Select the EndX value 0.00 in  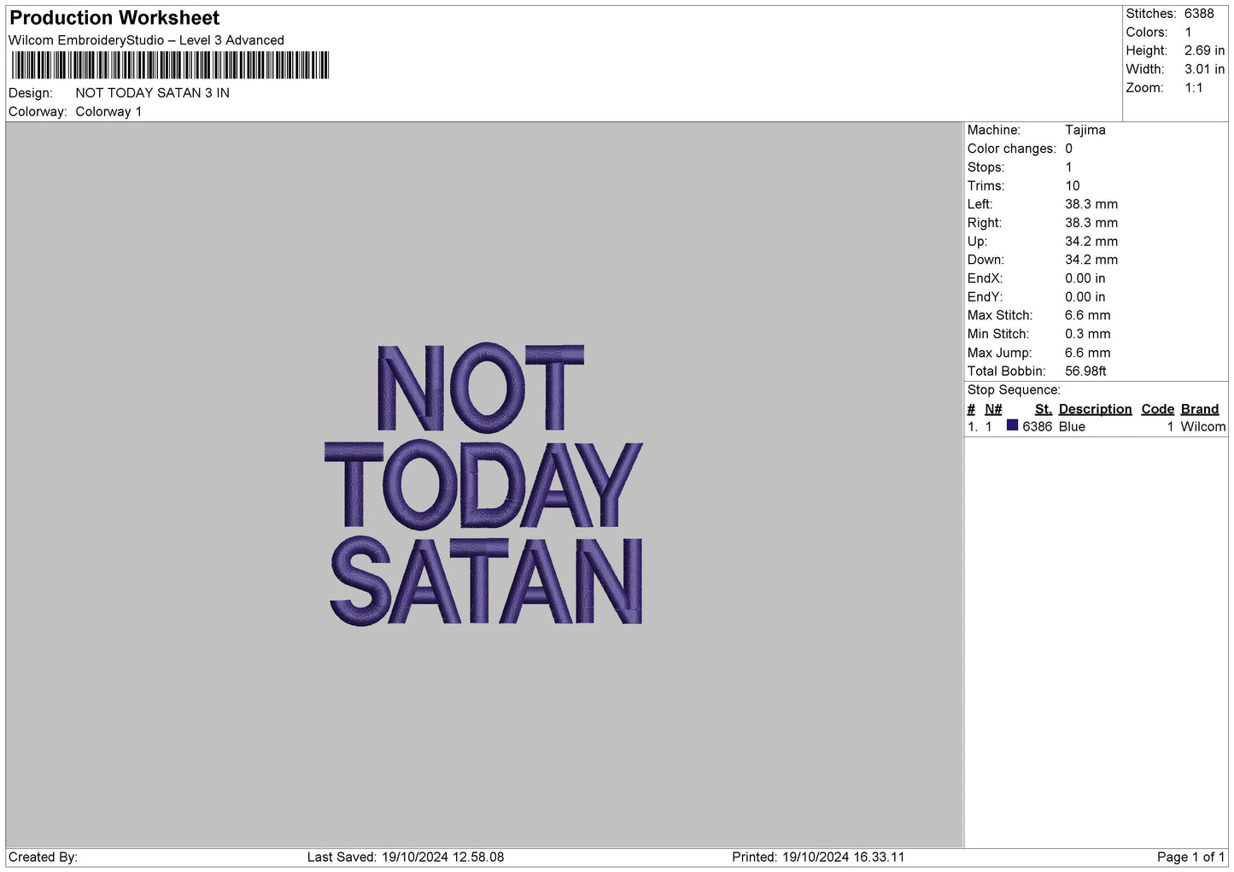click(1085, 278)
